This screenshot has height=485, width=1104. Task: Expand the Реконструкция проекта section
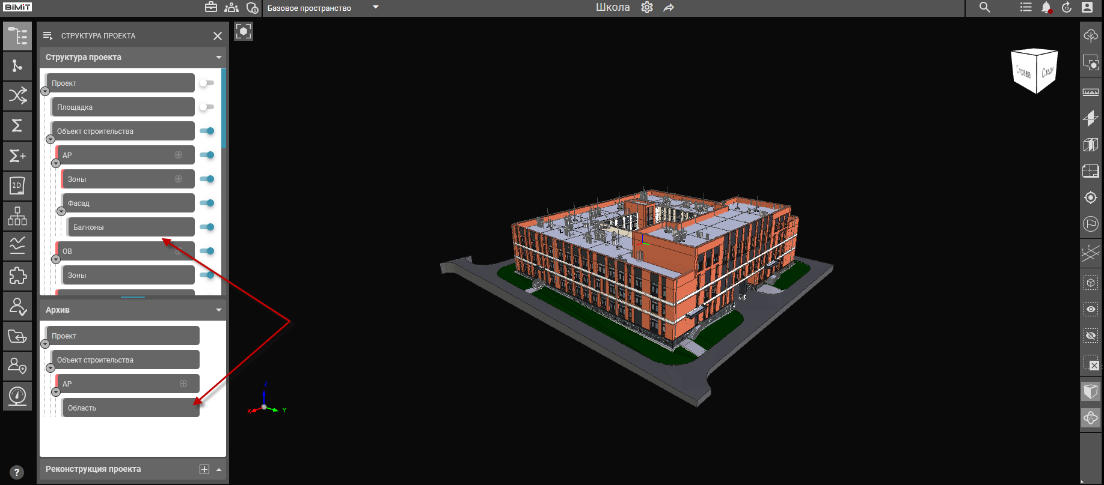(x=219, y=469)
